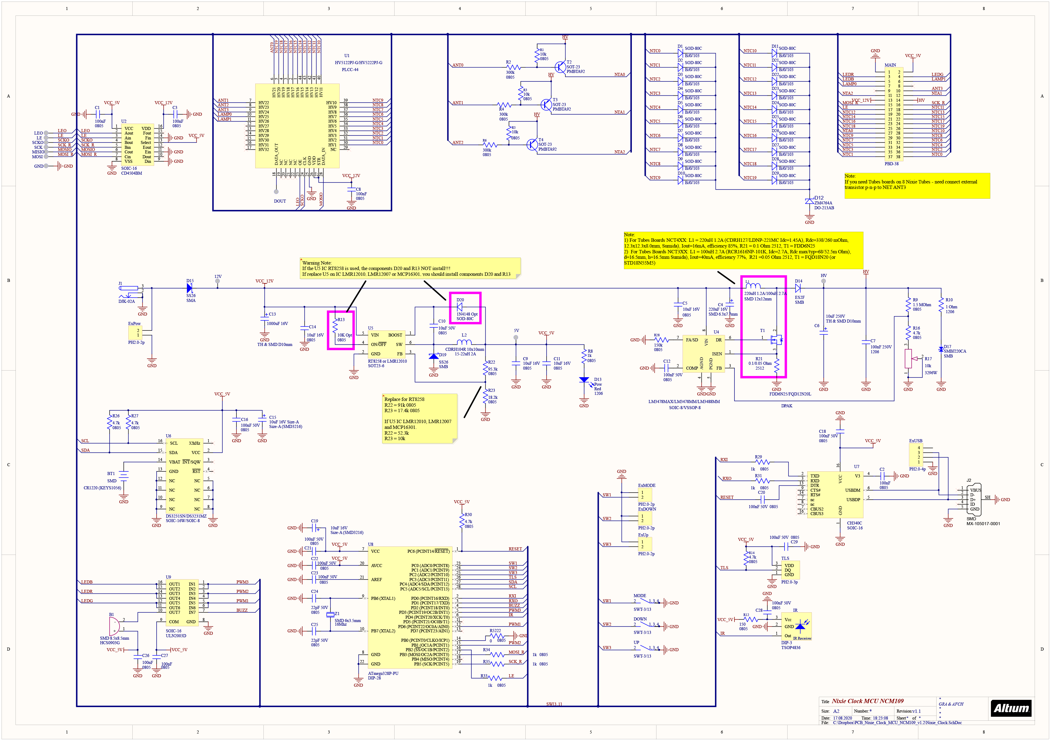Select the D15 SS26 diode symbol
The image size is (1051, 742).
pyautogui.click(x=189, y=288)
